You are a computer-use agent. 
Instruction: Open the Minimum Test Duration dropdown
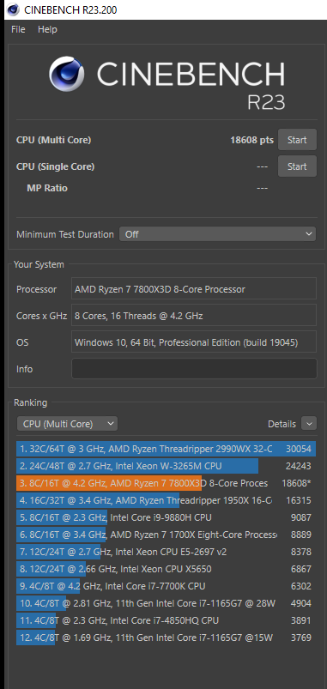(217, 234)
